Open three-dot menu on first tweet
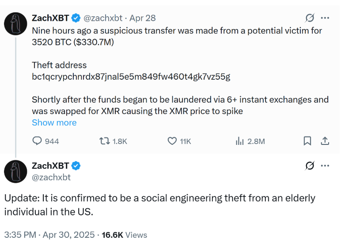This screenshot has width=341, height=240. (x=325, y=18)
